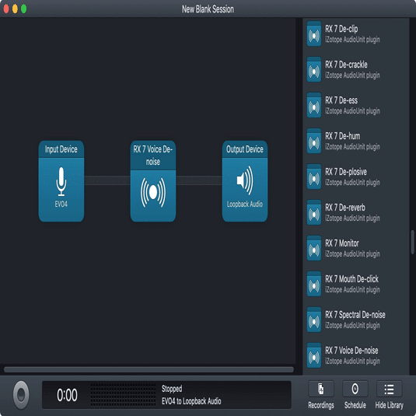Select the RX 7 De-crackle plugin icon

(x=314, y=69)
